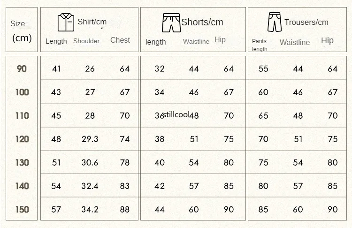The image size is (352, 228).
Task: Click shirt length value 41
Action: 56,68
